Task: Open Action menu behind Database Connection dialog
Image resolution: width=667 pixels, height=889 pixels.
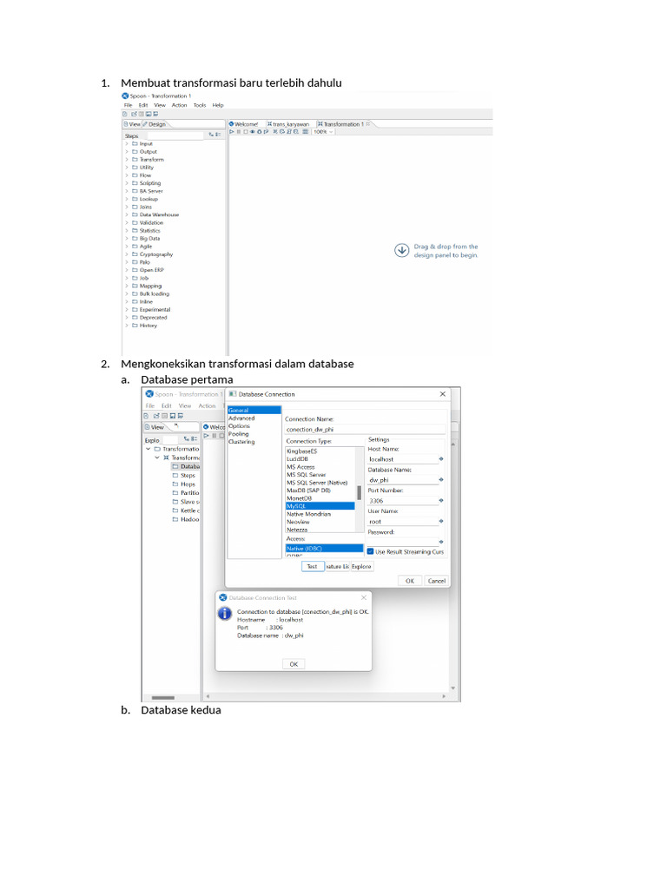Action: tap(207, 405)
